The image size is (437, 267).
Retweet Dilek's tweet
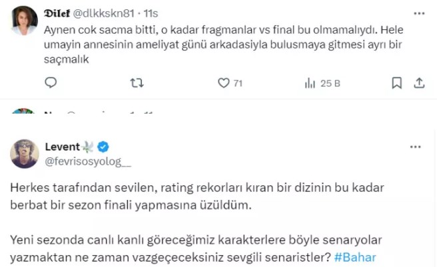click(x=137, y=83)
